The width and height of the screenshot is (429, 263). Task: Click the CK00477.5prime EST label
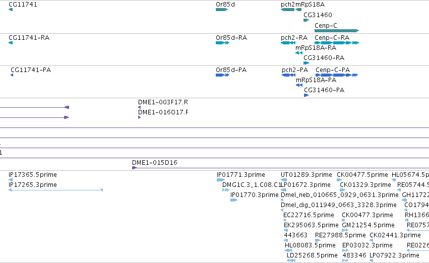362,175
